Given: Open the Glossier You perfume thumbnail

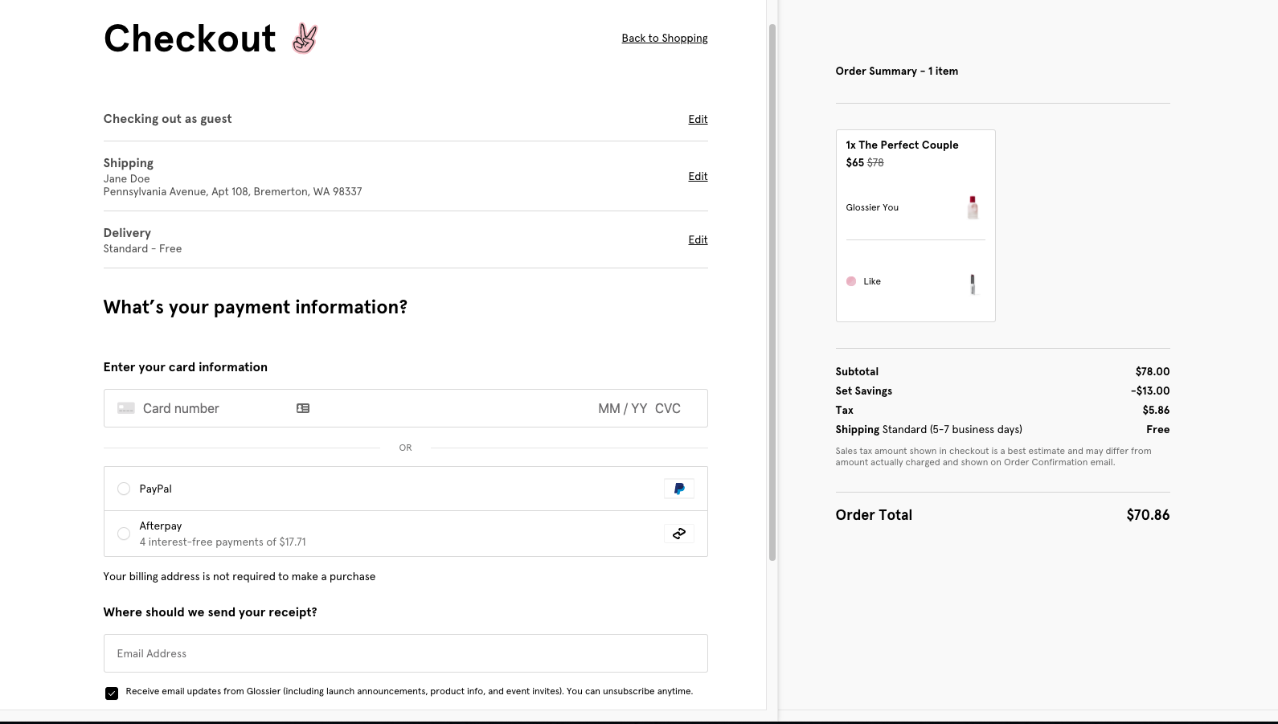Looking at the screenshot, I should click(973, 207).
